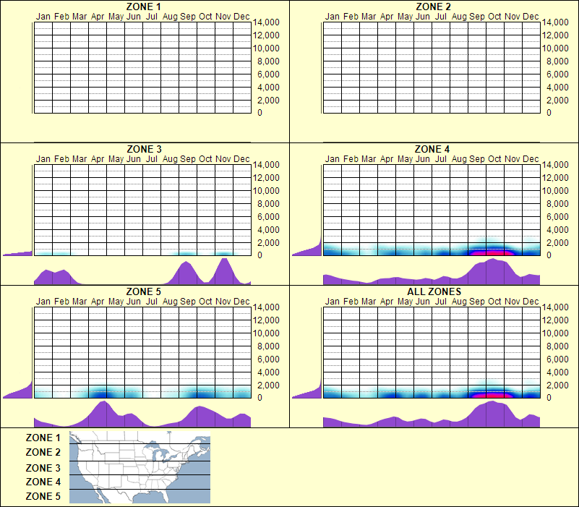
Task: Select the red October hotspot in ZONE 4
Action: coord(494,252)
